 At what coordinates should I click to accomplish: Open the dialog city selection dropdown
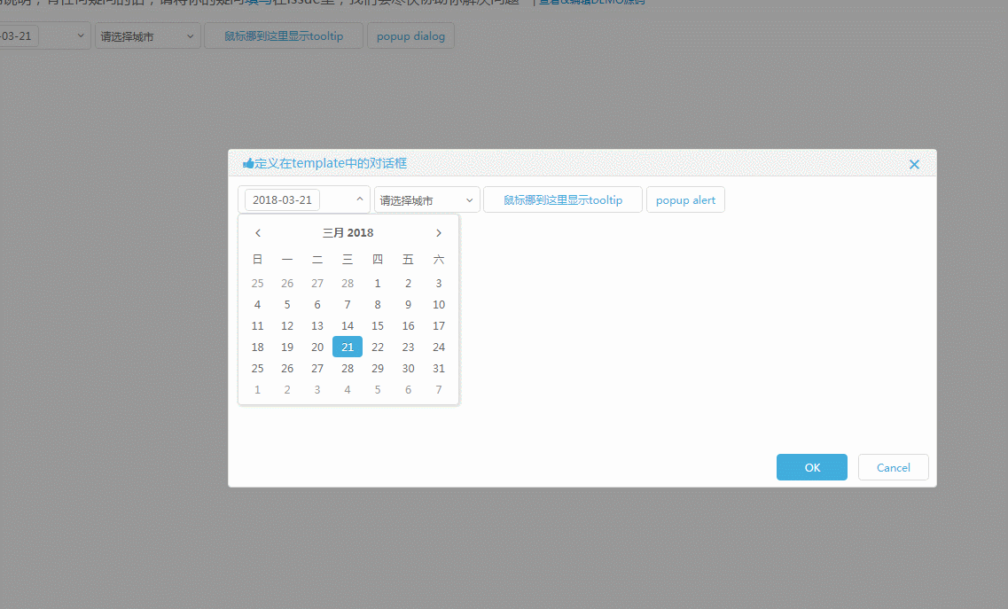pos(427,200)
